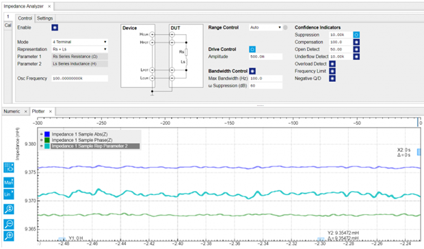
Task: Toggle Drive Control auto mode
Action: point(252,49)
